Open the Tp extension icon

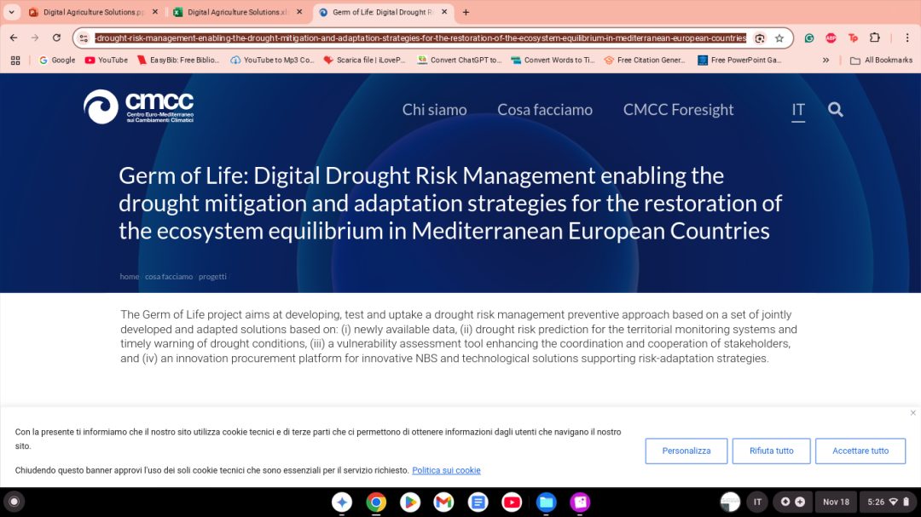[853, 38]
